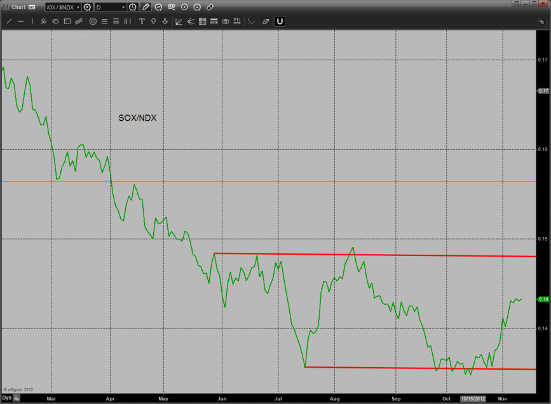Click the 10/15/2012 date marker
Image resolution: width=551 pixels, height=404 pixels.
(x=473, y=398)
